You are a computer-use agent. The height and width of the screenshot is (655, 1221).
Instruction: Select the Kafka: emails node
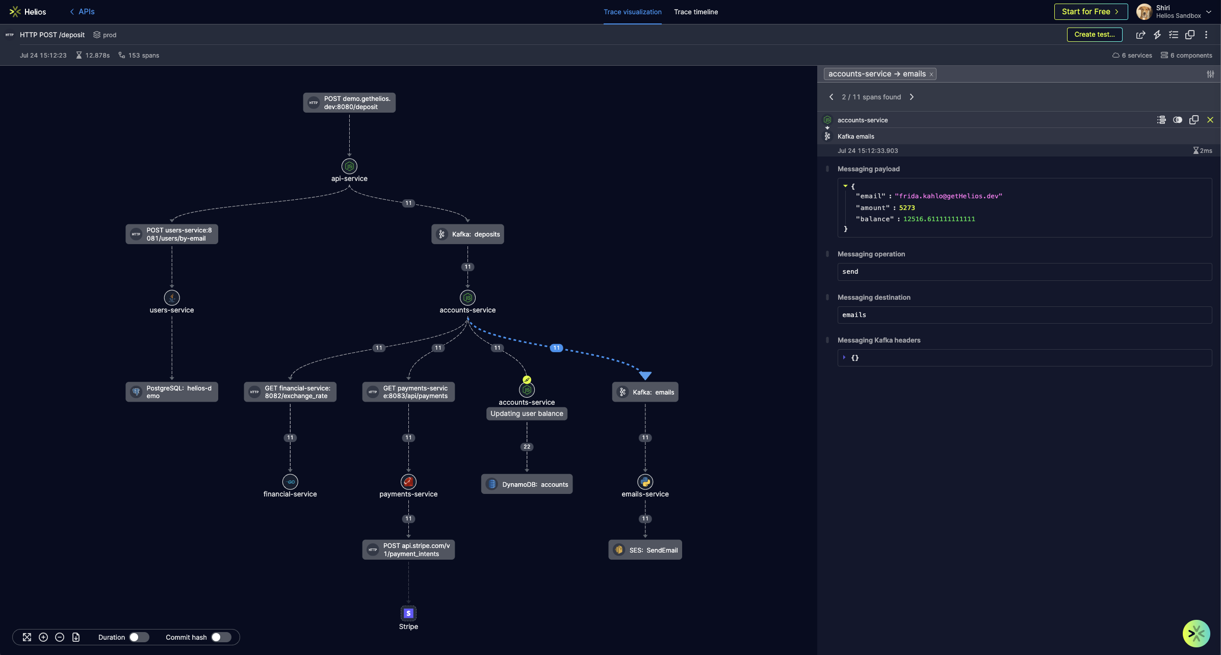click(645, 392)
